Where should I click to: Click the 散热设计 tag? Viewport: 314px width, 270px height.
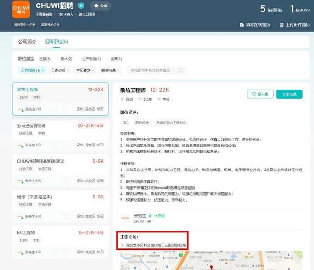(x=142, y=123)
